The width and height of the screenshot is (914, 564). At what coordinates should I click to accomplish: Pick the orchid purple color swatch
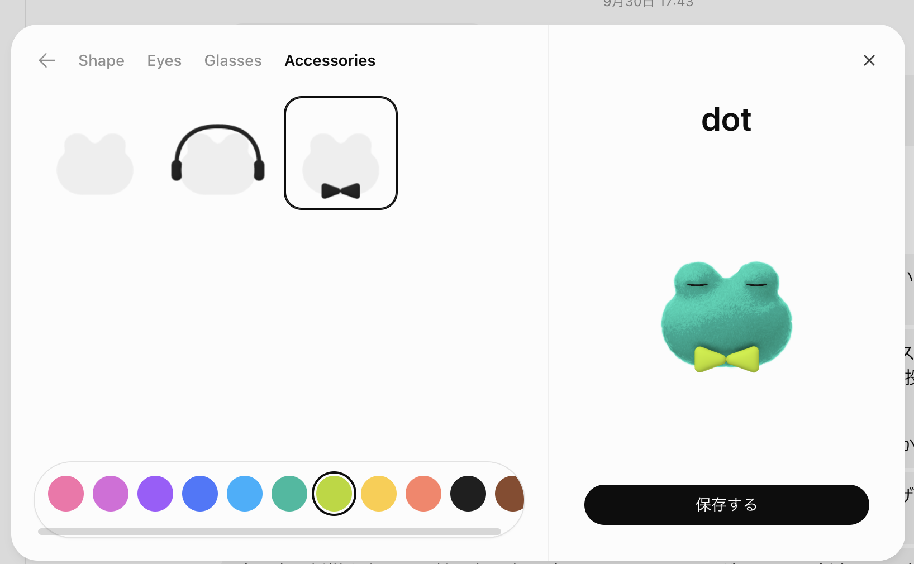111,494
